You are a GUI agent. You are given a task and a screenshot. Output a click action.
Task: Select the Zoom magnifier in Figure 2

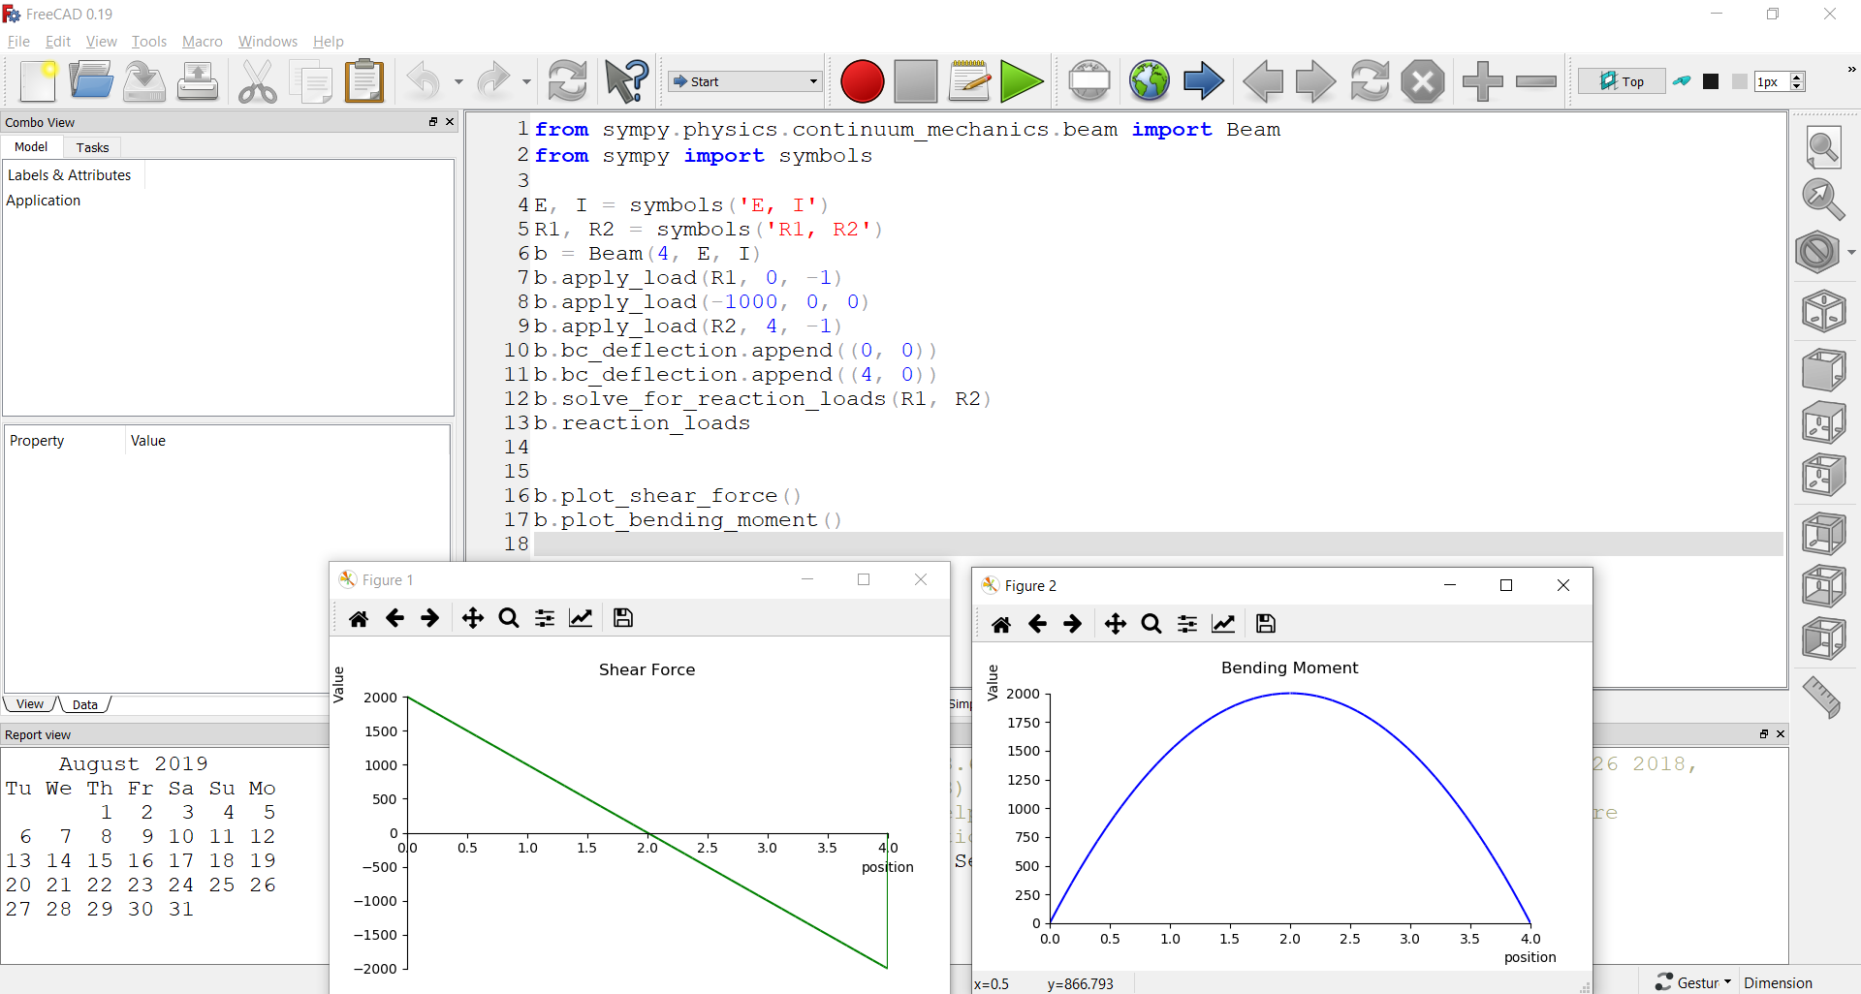tap(1151, 624)
